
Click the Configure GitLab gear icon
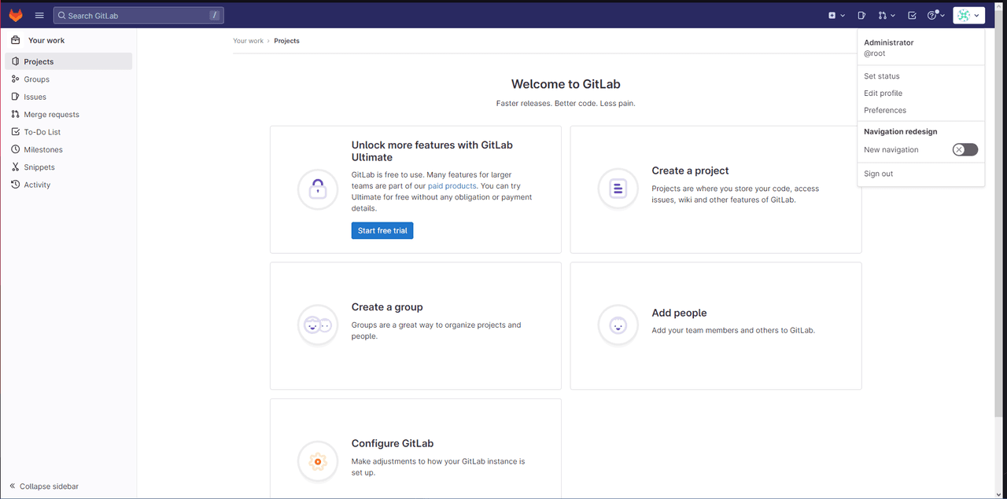coord(318,461)
